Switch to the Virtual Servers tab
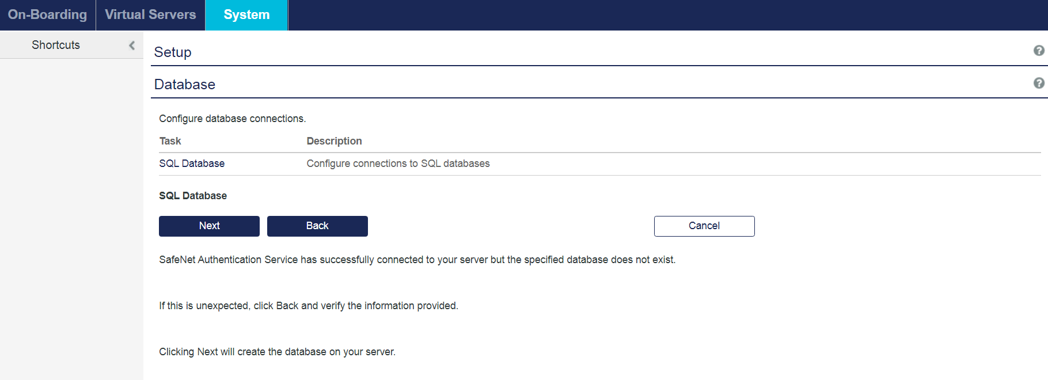1048x380 pixels. pos(150,15)
